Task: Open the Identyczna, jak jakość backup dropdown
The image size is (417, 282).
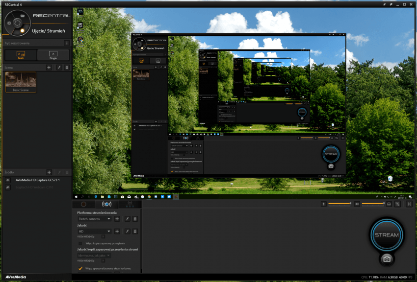Action: (94, 256)
